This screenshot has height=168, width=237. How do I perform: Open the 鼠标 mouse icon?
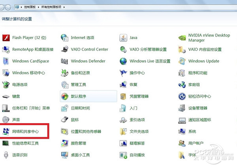click(x=65, y=120)
